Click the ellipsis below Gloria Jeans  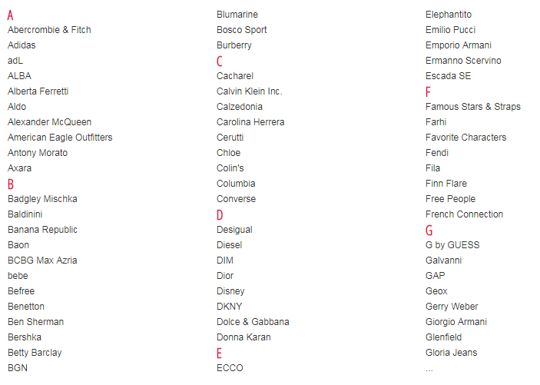(x=429, y=369)
